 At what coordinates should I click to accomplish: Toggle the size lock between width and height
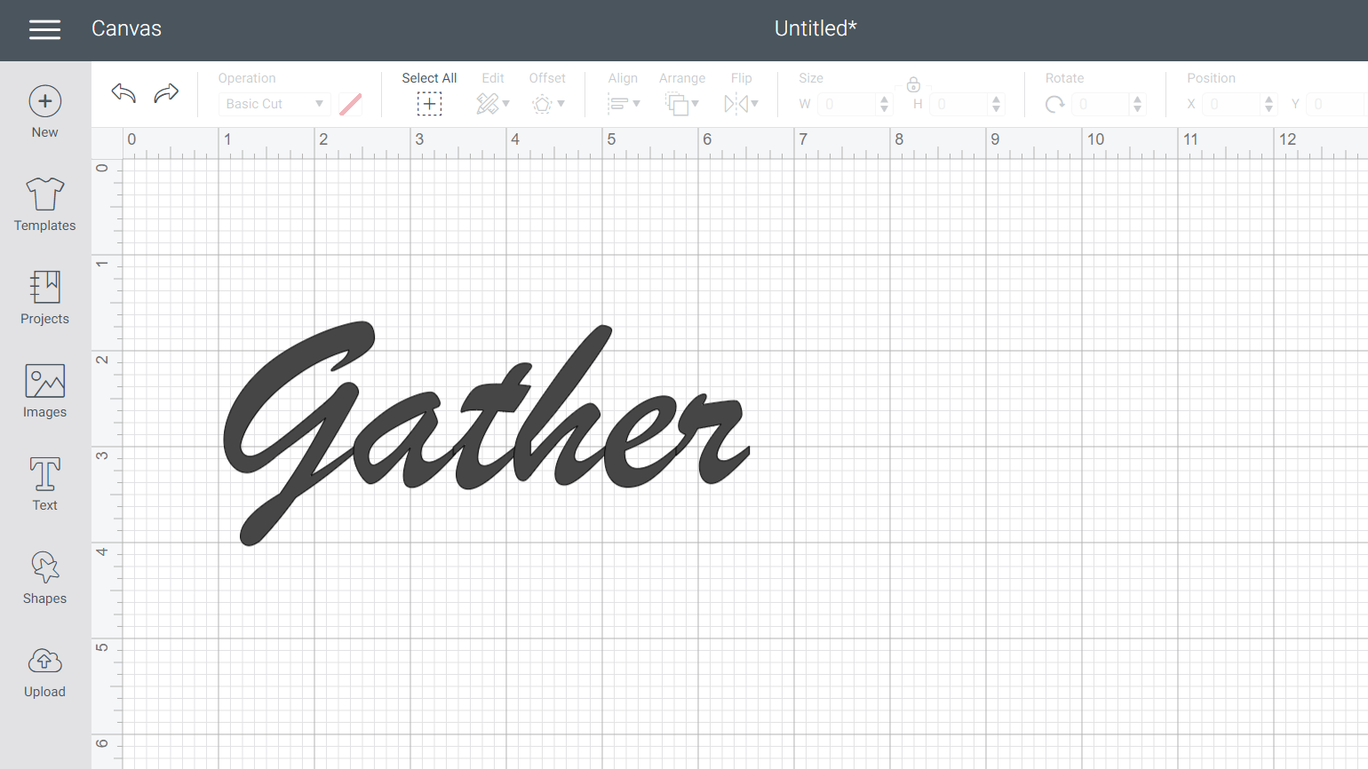point(913,84)
